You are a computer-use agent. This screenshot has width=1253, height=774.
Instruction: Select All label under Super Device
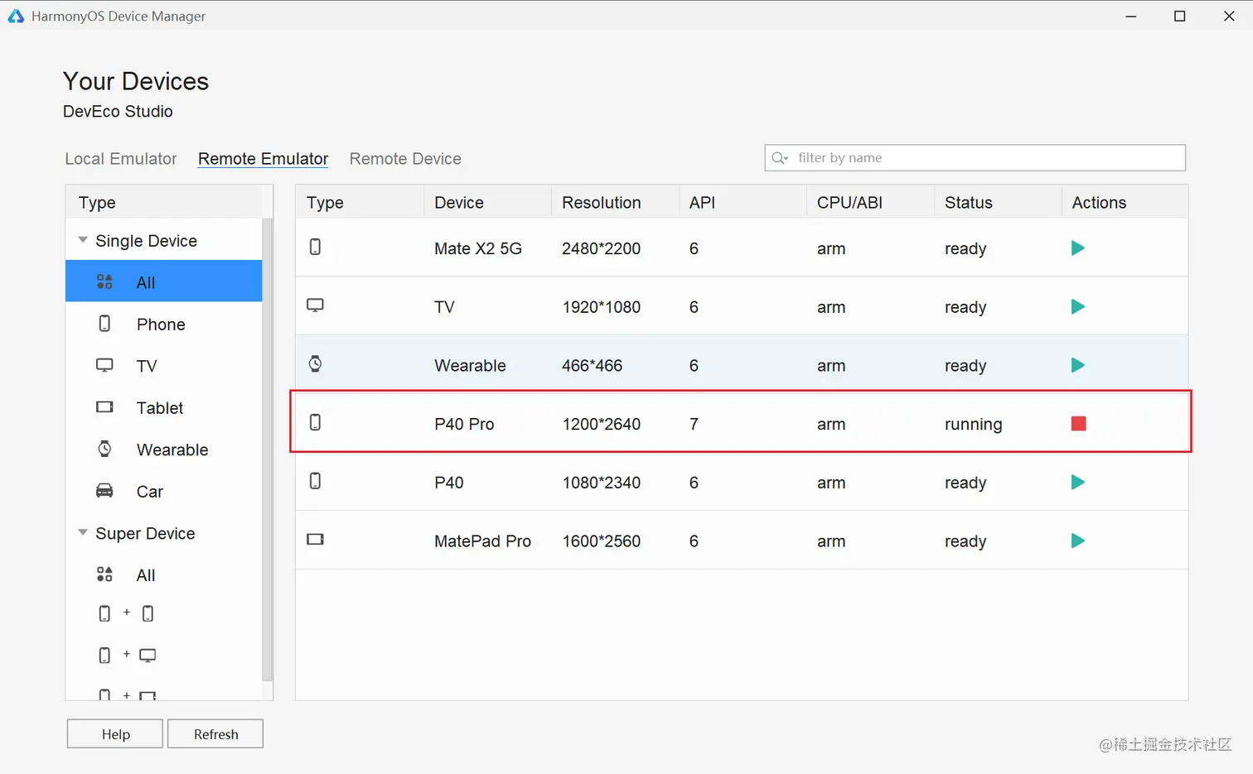pyautogui.click(x=146, y=575)
